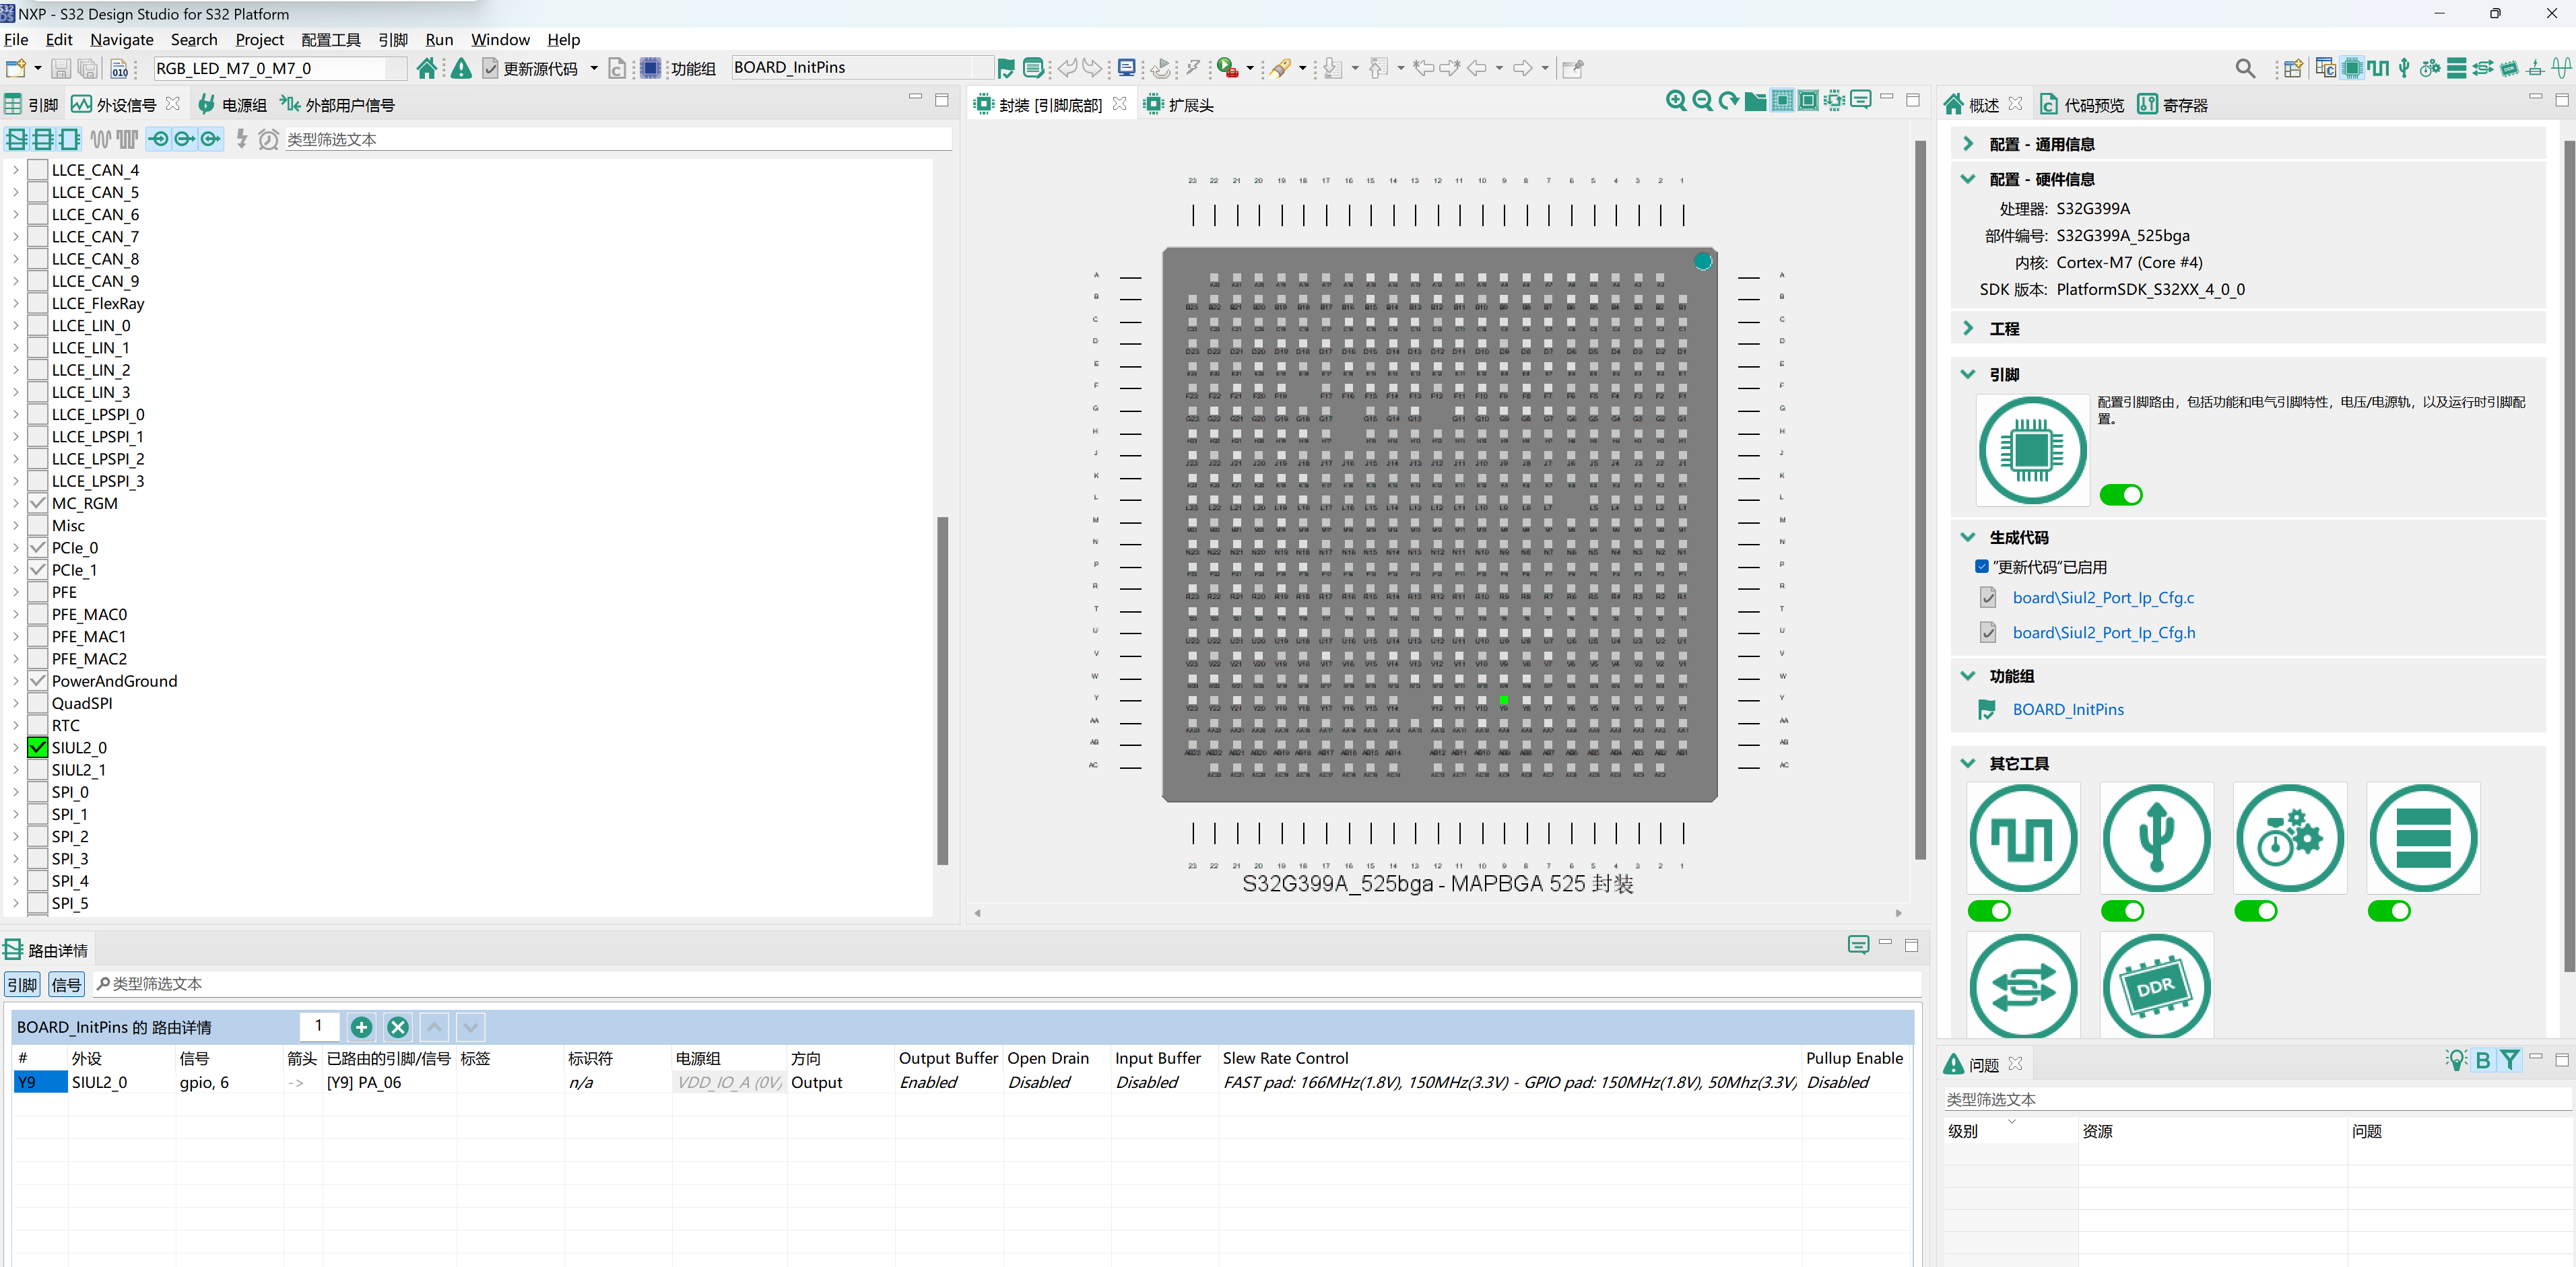Click the green add route plus icon

point(361,1027)
